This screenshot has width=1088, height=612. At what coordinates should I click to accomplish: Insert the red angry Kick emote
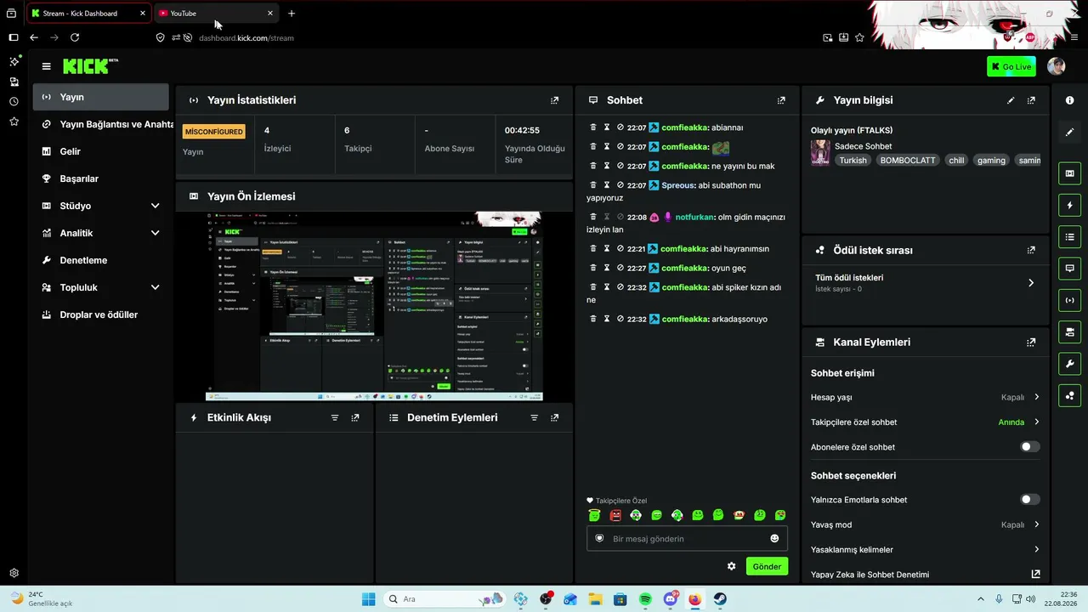coord(615,515)
